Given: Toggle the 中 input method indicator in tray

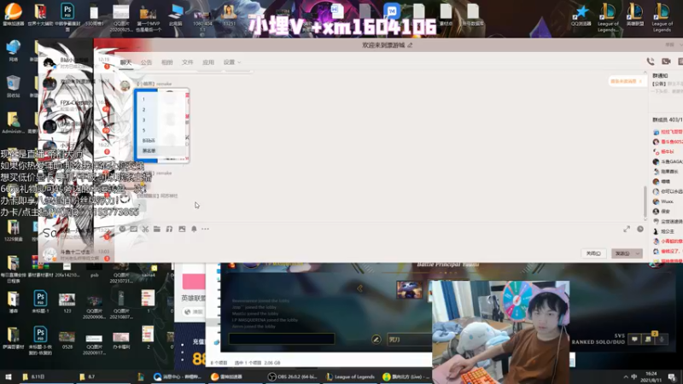Looking at the screenshot, I should (633, 376).
